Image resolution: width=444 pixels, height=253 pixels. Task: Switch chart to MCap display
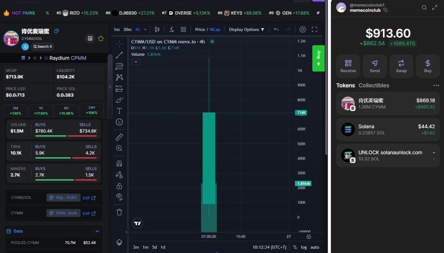tap(215, 30)
